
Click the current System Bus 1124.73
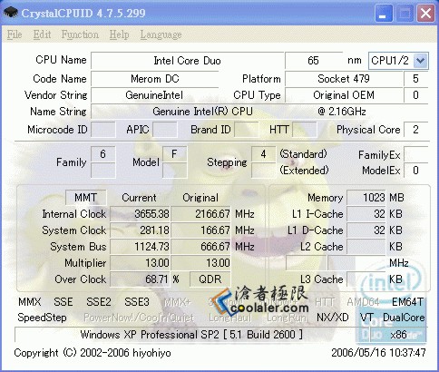(x=141, y=247)
